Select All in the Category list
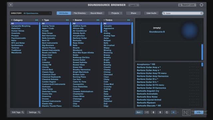The width and height of the screenshot is (213, 120). (25, 24)
